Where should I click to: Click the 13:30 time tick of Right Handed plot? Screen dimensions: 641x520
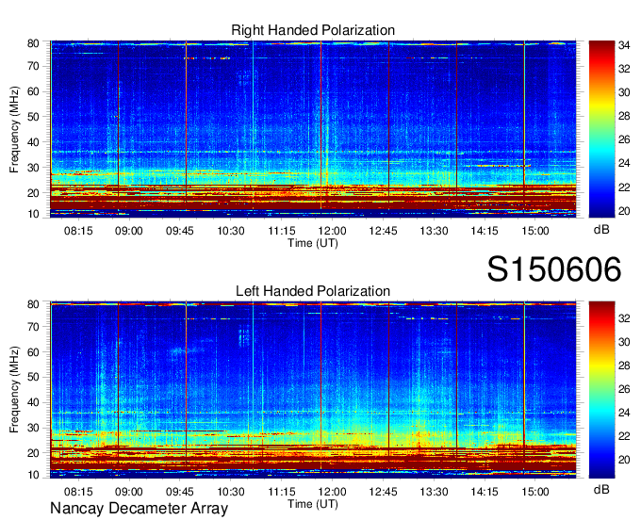coord(435,231)
